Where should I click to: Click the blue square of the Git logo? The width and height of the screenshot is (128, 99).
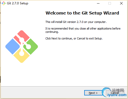12,47
